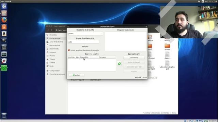Click the Systemback dialog top-left title icon
This screenshot has height=122, width=218.
(68, 27)
